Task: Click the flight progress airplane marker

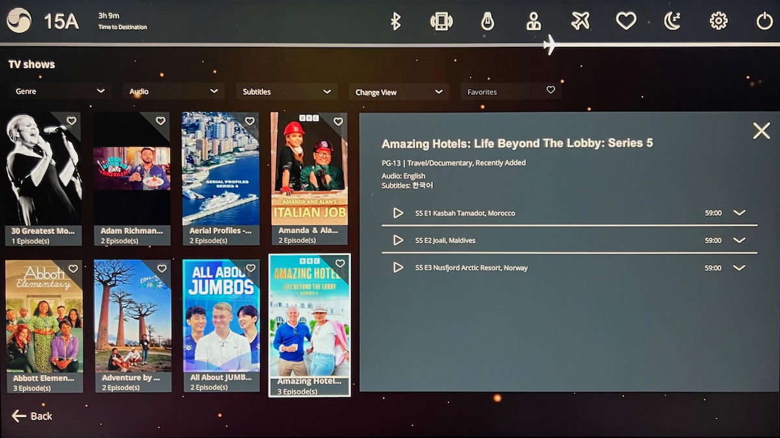Action: pyautogui.click(x=550, y=44)
